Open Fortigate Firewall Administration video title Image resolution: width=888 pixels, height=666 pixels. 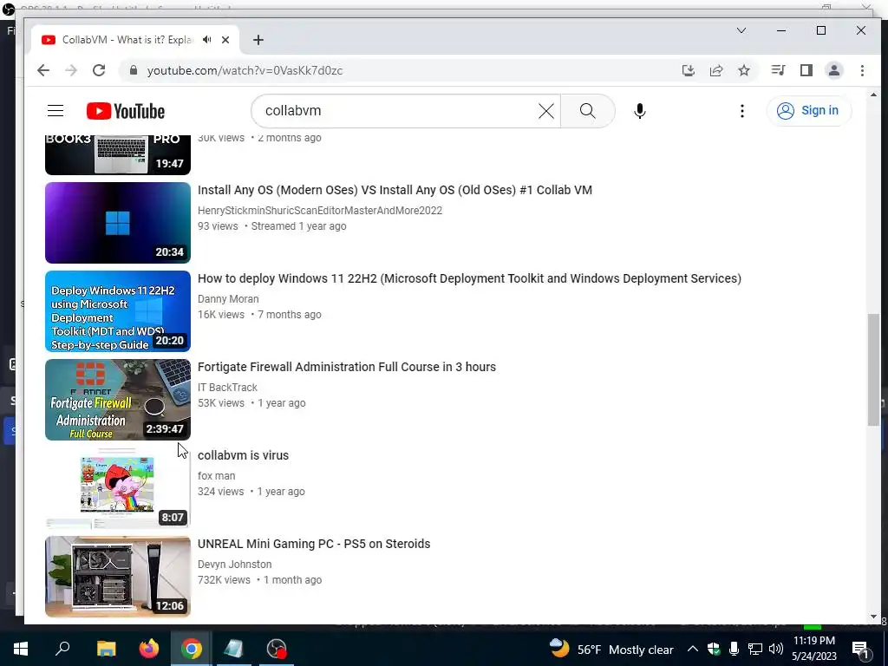[347, 367]
